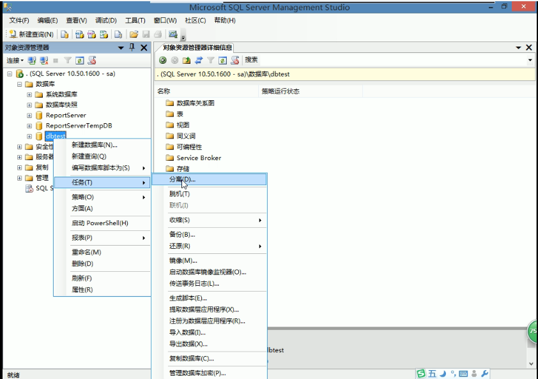Click the Up one level folder icon in details toolbar
Image resolution: width=538 pixels, height=379 pixels.
pyautogui.click(x=187, y=61)
